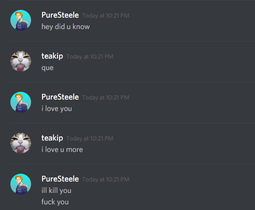This screenshot has height=210, width=255.
Task: Click PureSteele username above 'i love you'
Action: tap(60, 97)
